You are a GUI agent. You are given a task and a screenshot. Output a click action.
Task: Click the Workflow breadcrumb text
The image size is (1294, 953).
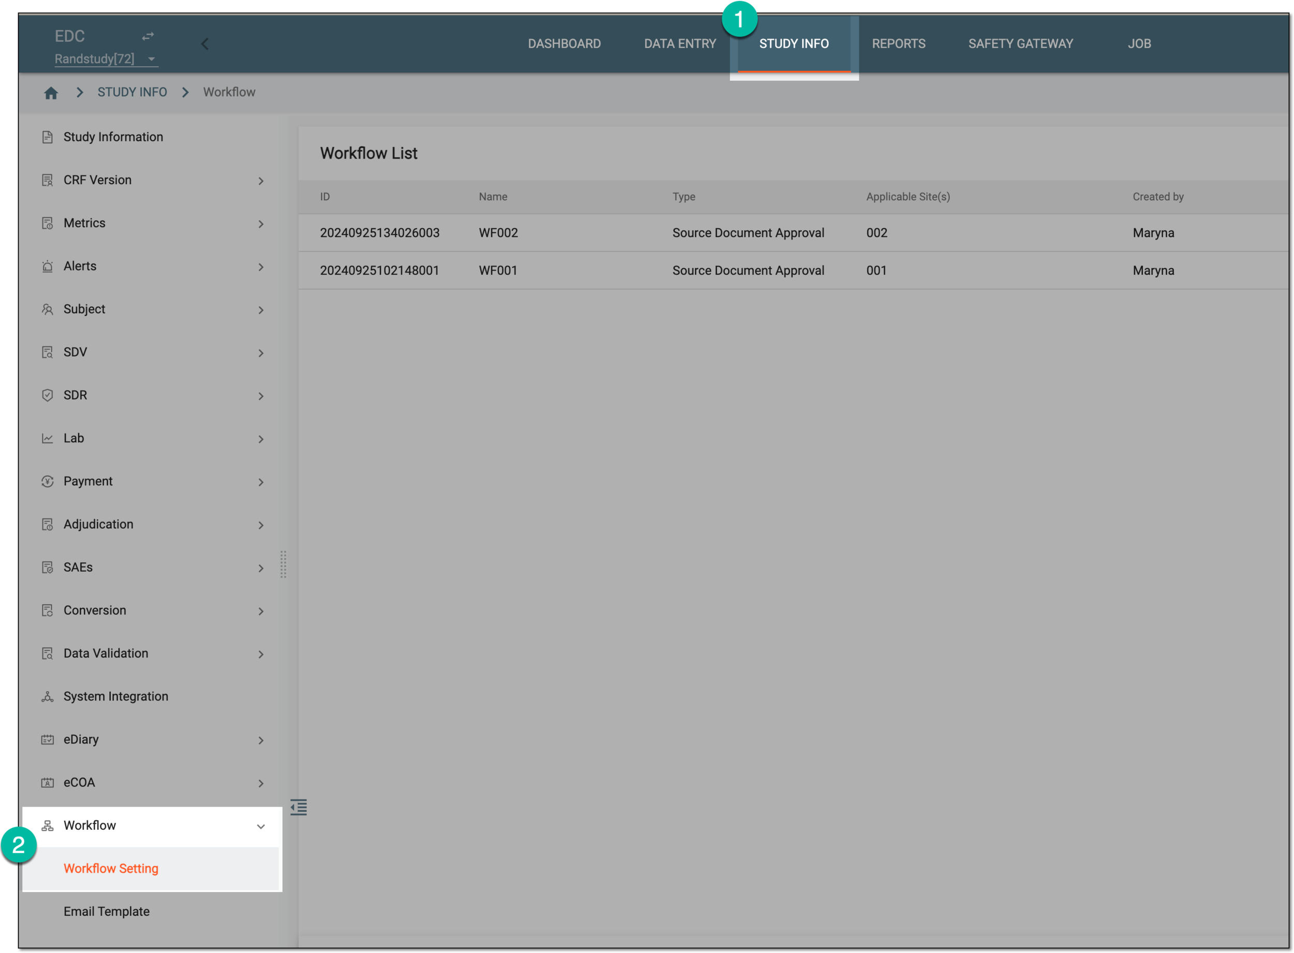pyautogui.click(x=229, y=92)
